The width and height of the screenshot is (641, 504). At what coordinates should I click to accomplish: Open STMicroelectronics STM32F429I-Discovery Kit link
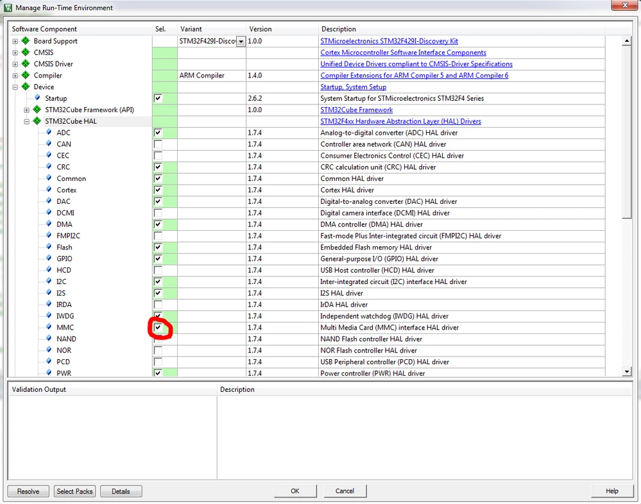tap(389, 41)
